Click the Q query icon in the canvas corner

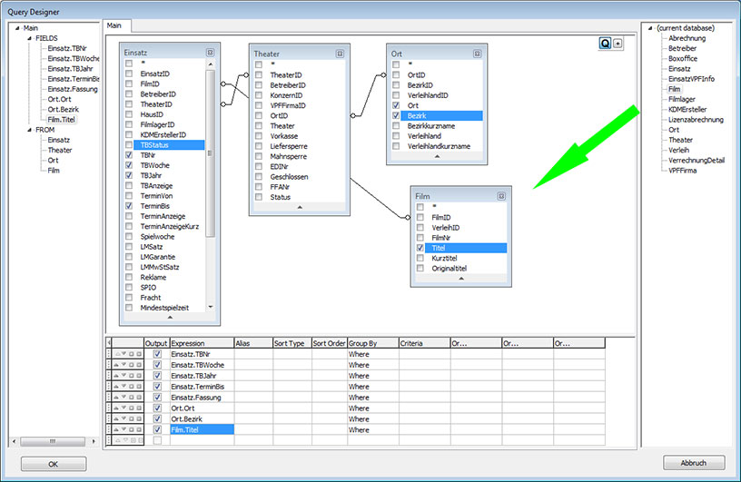click(605, 43)
